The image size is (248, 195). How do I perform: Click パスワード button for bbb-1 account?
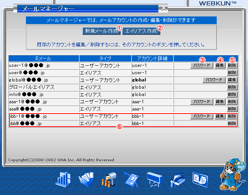[202, 116]
